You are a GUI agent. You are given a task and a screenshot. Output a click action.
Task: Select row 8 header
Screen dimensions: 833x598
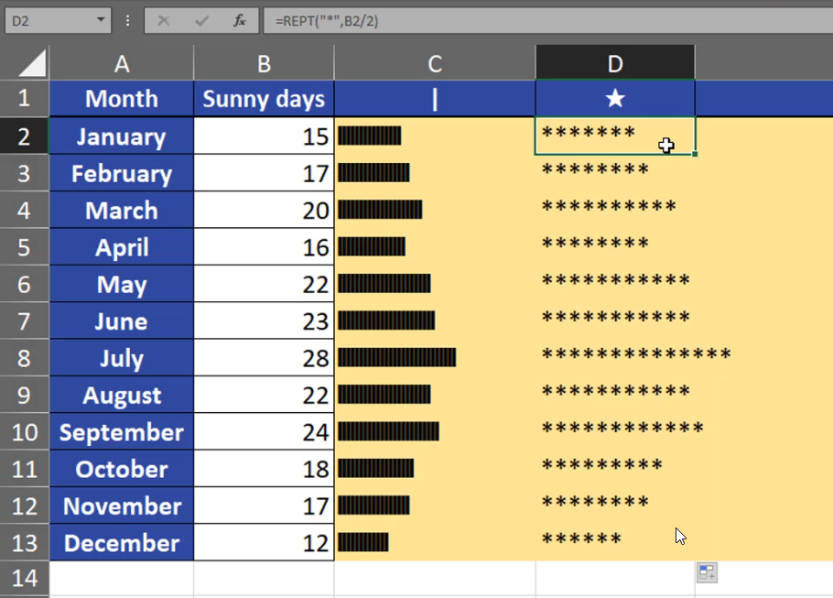point(24,358)
